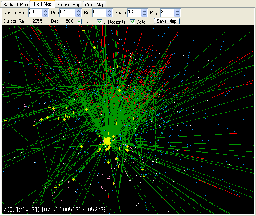The width and height of the screenshot is (256, 216).
Task: Open the Ground Map tab
Action: point(68,5)
